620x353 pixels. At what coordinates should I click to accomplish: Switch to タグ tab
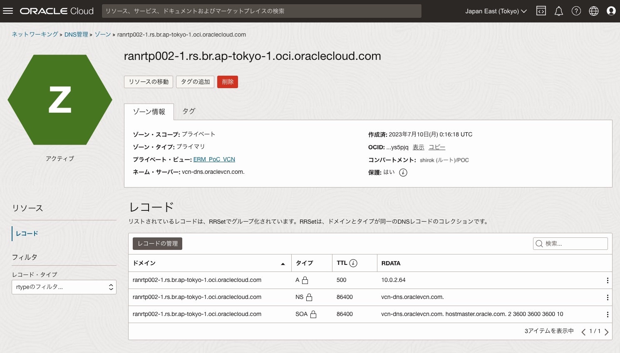click(x=188, y=111)
